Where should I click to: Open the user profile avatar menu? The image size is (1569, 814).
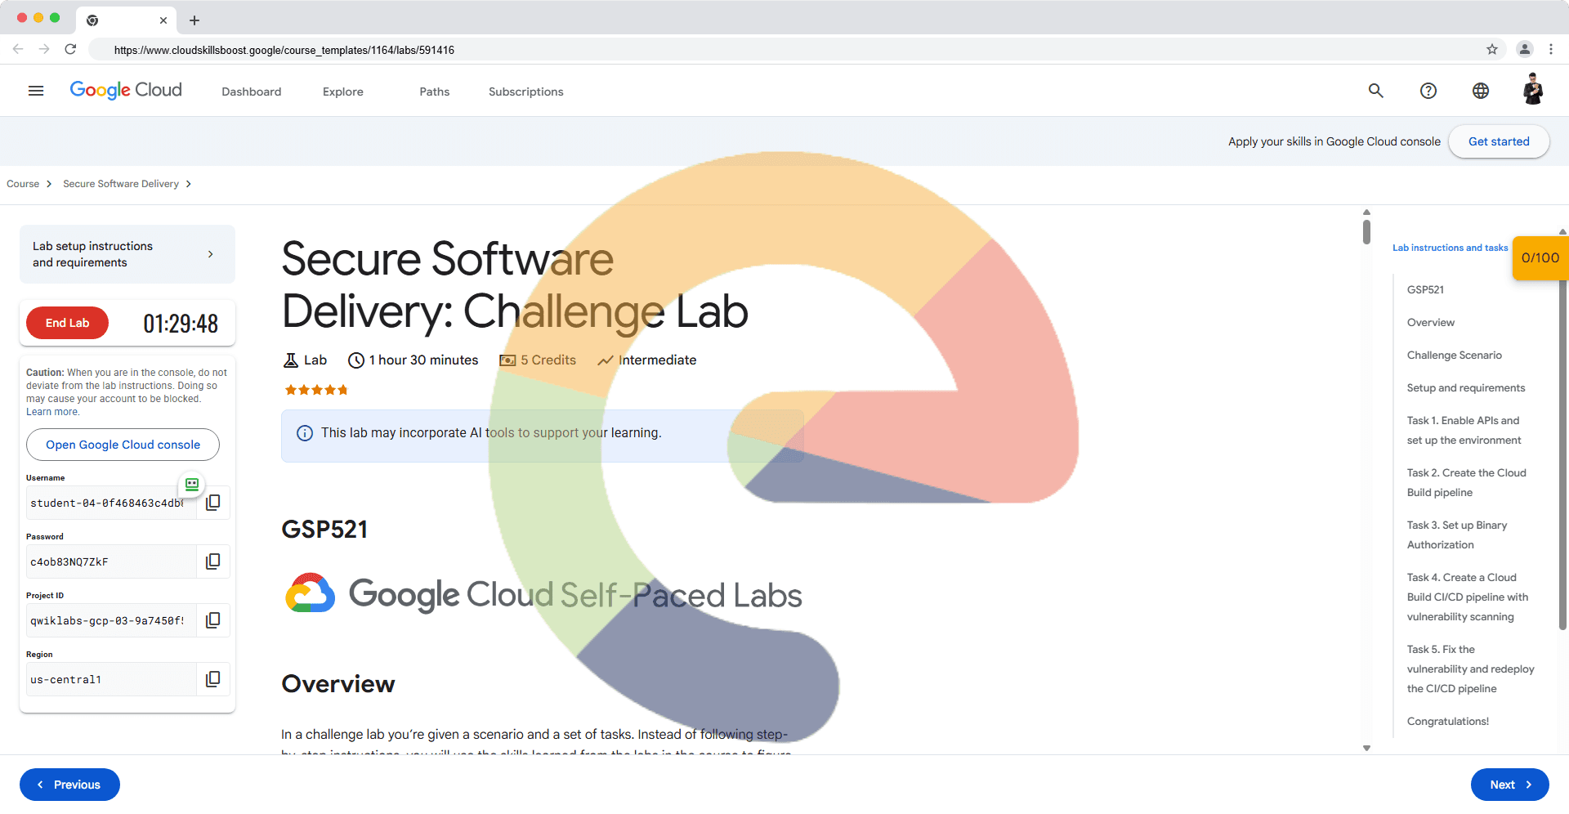pos(1533,90)
